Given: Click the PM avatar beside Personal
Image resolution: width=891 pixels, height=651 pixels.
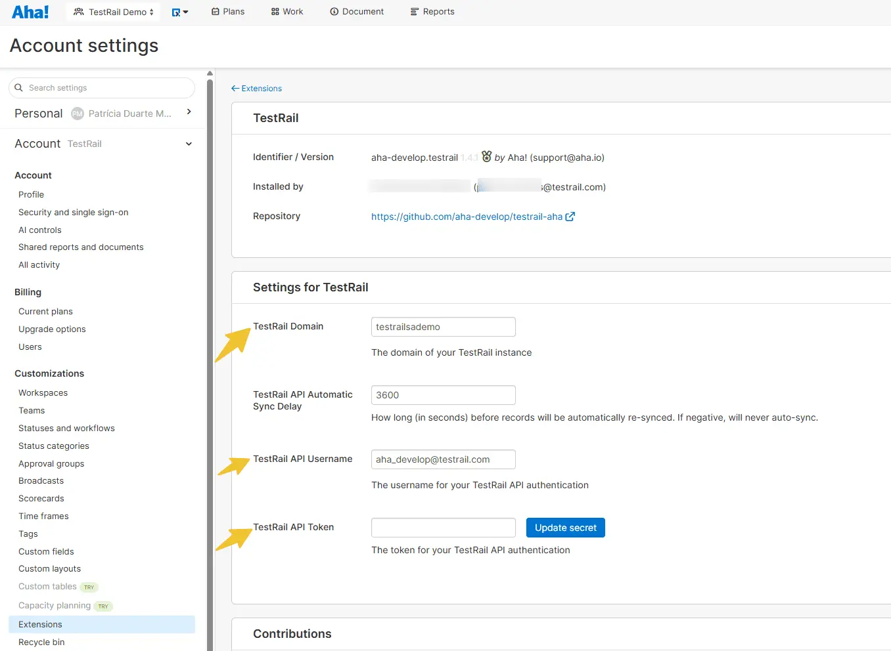Looking at the screenshot, I should tap(78, 114).
